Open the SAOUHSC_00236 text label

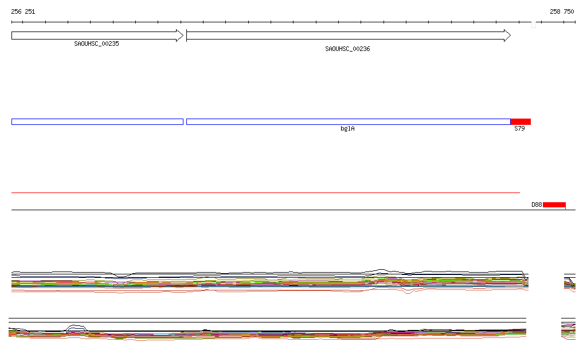coord(347,49)
